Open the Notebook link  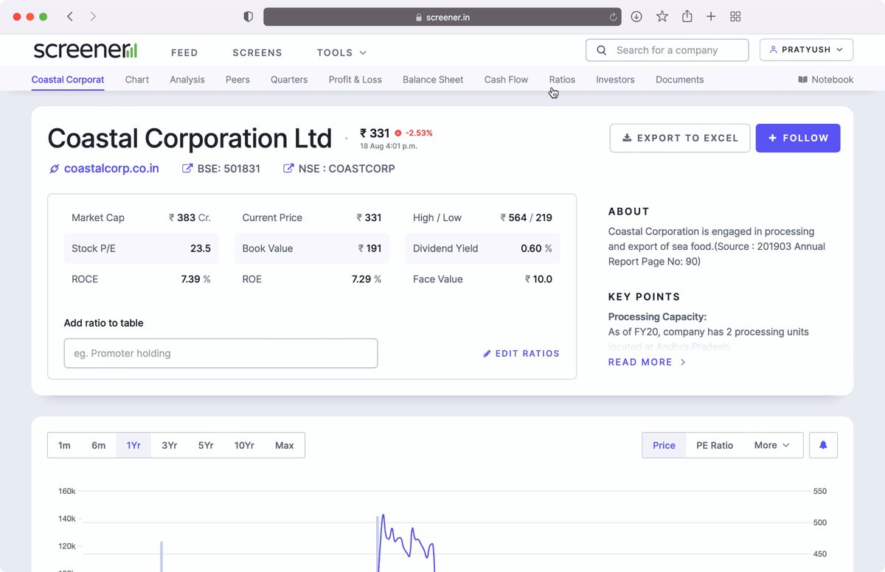826,80
